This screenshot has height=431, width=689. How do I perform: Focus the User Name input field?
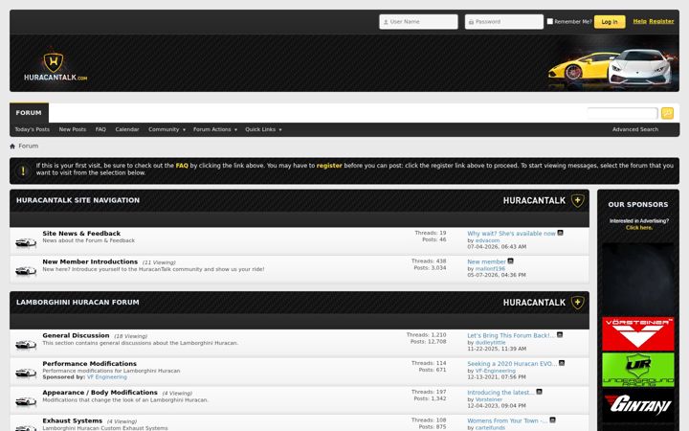[418, 21]
